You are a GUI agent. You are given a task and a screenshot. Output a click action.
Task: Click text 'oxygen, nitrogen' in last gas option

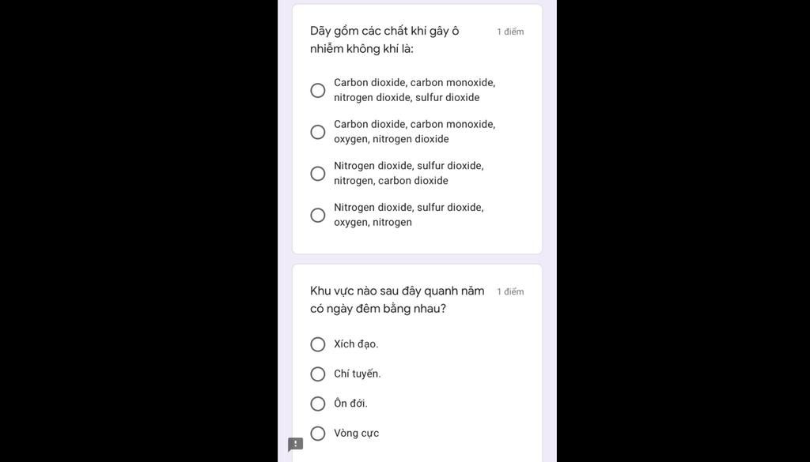tap(373, 222)
